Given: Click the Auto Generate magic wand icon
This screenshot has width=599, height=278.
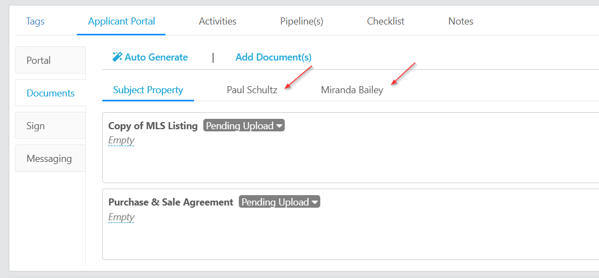Looking at the screenshot, I should coord(117,57).
